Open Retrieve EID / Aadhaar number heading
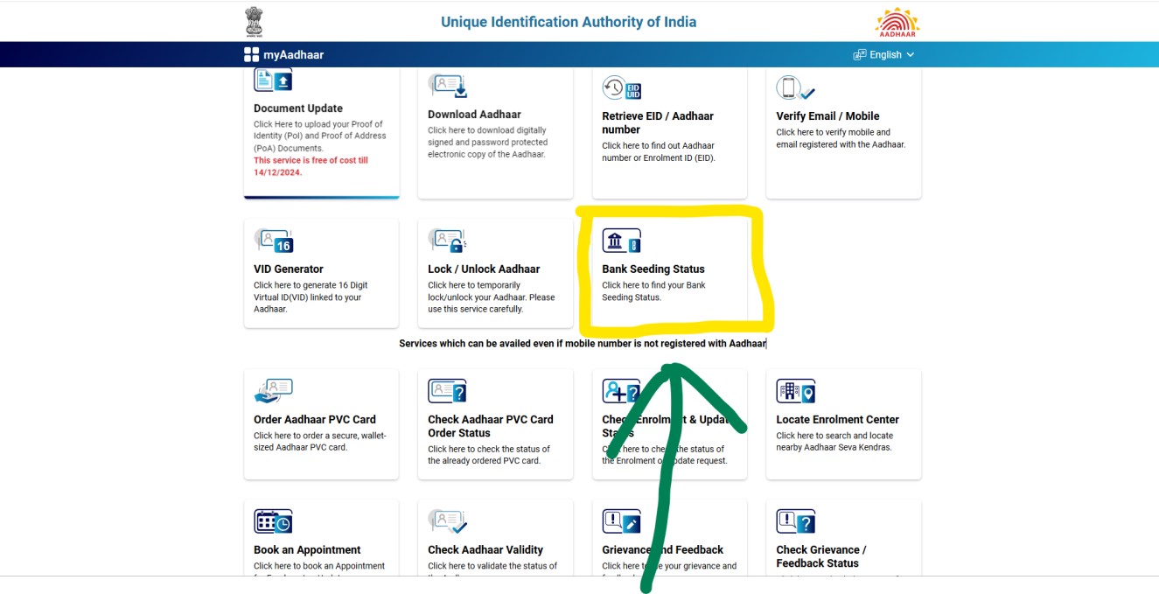 point(658,122)
